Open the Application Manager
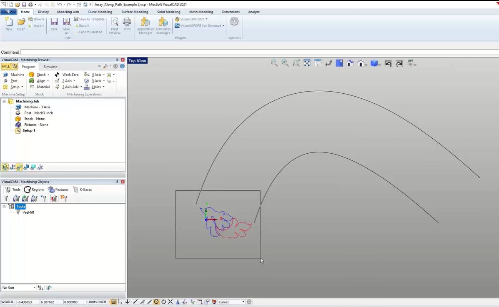The height and width of the screenshot is (307, 499). 145,25
